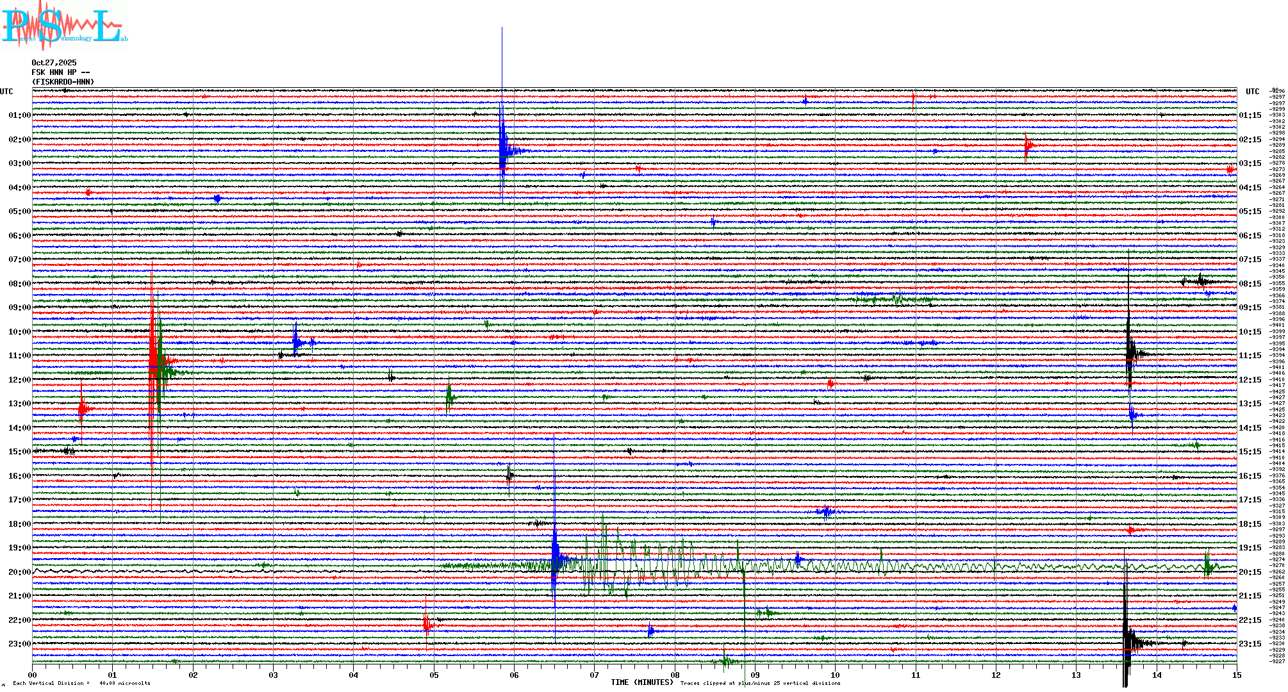This screenshot has height=692, width=1288.
Task: Click the FSK HNN HP station code
Action: tap(60, 72)
